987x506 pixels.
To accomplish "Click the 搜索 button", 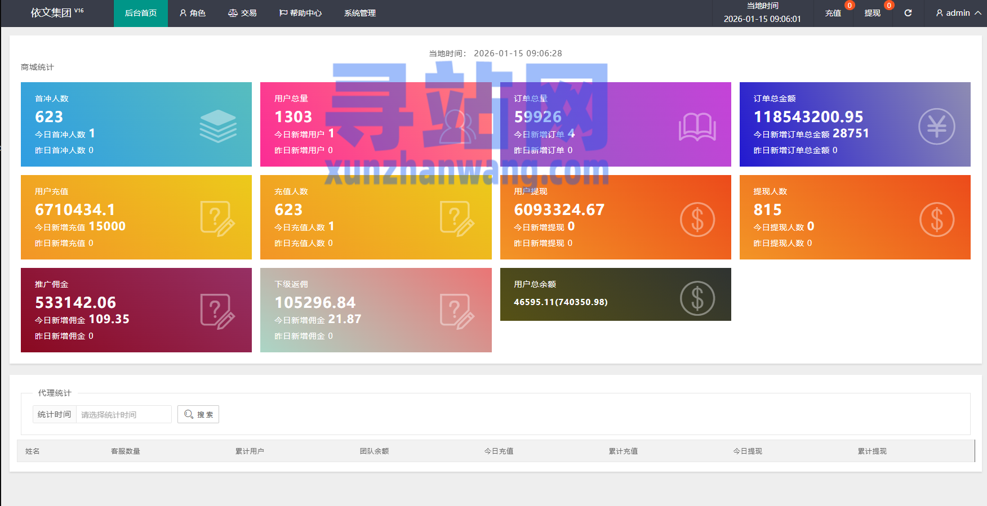I will (x=198, y=414).
